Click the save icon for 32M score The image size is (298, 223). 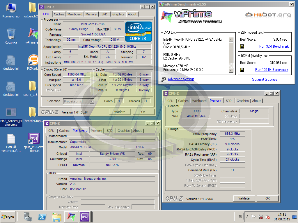coord(242,46)
